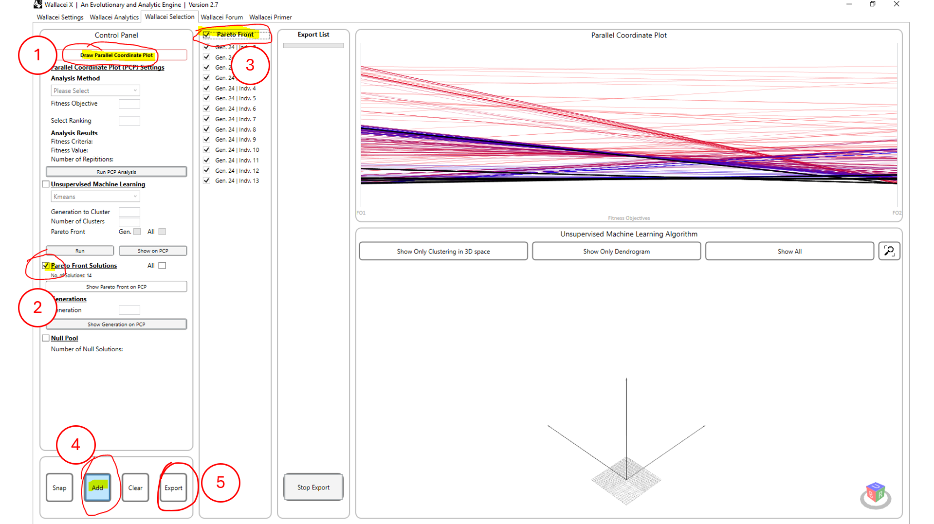This screenshot has width=934, height=524.
Task: Open the Analysis Method dropdown
Action: 95,91
